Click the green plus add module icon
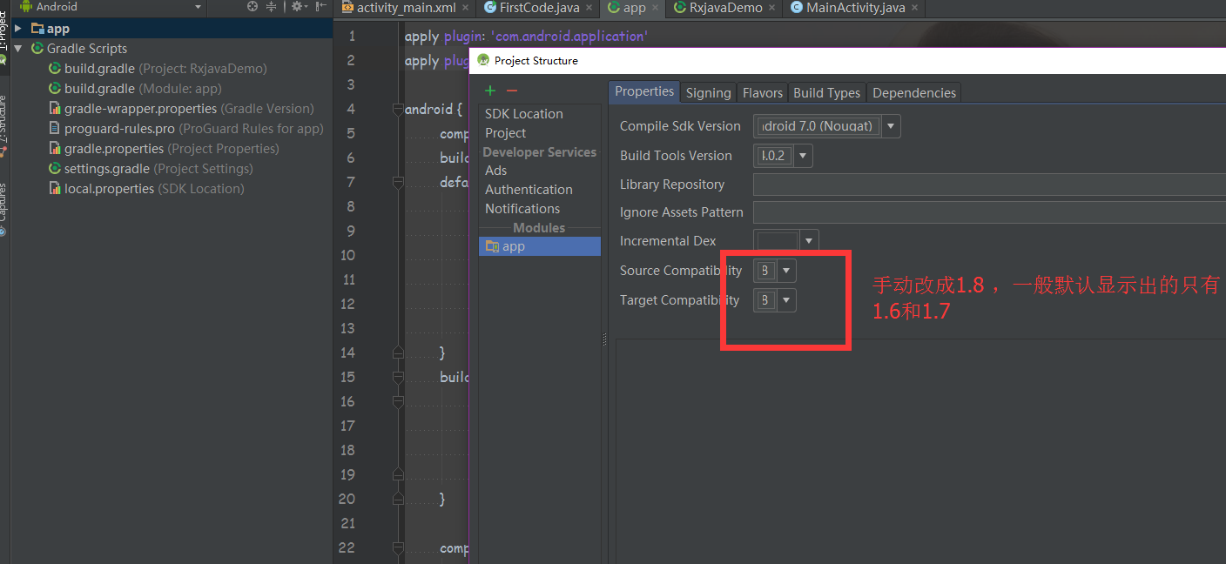 tap(490, 91)
